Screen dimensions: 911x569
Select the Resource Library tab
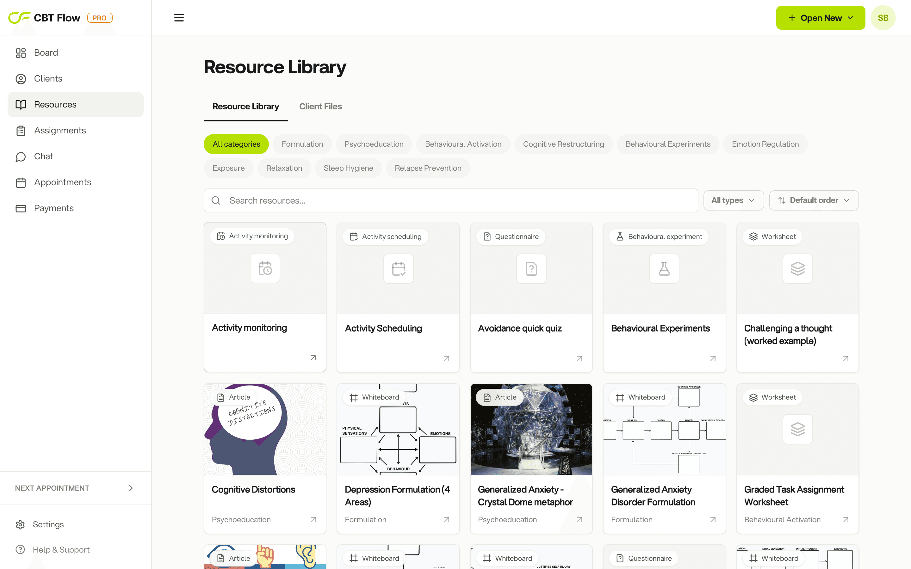(245, 107)
